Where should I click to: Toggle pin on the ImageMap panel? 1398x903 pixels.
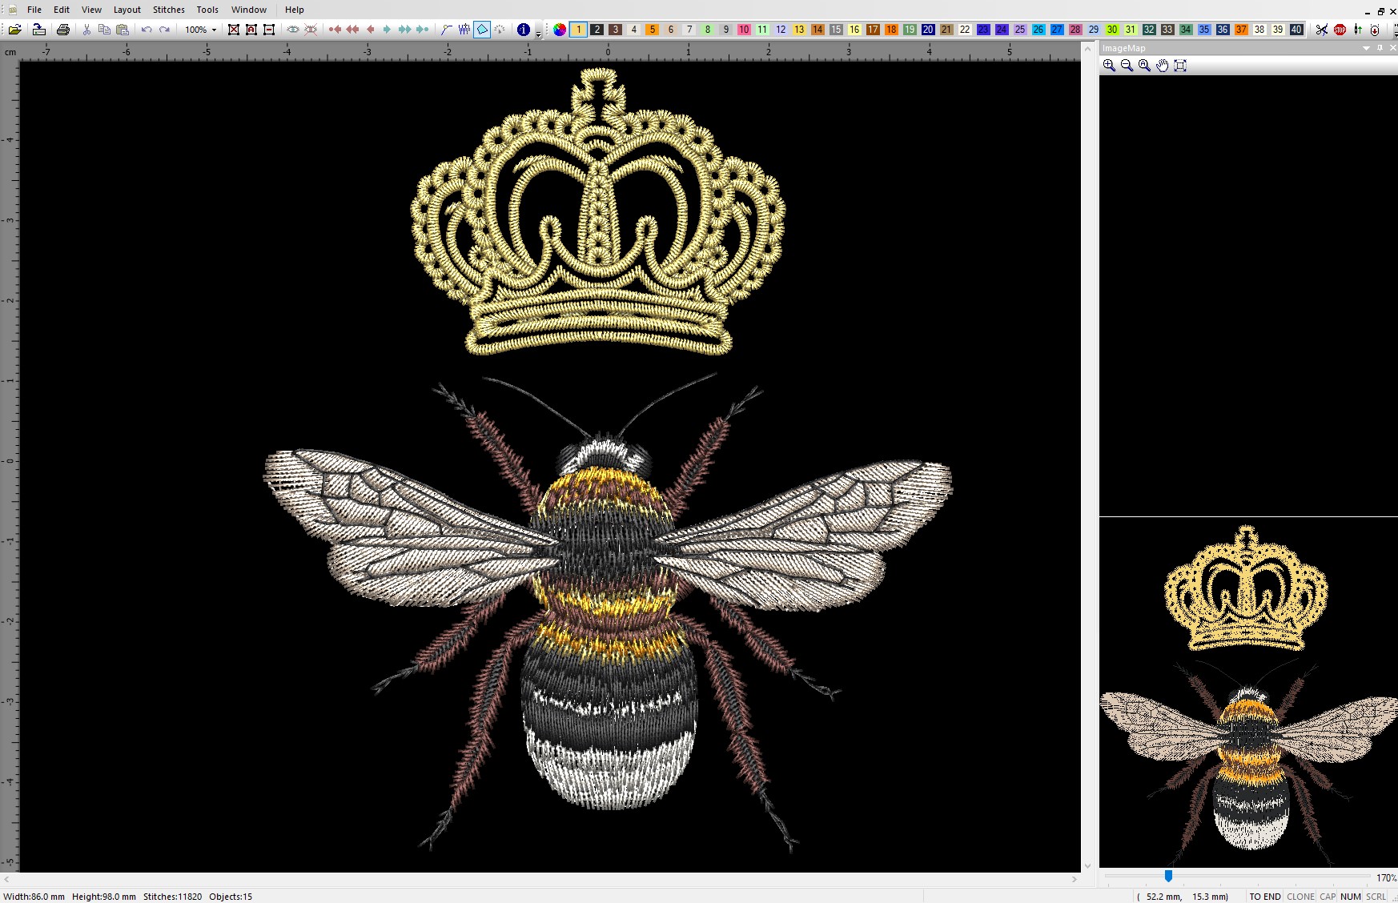1380,48
